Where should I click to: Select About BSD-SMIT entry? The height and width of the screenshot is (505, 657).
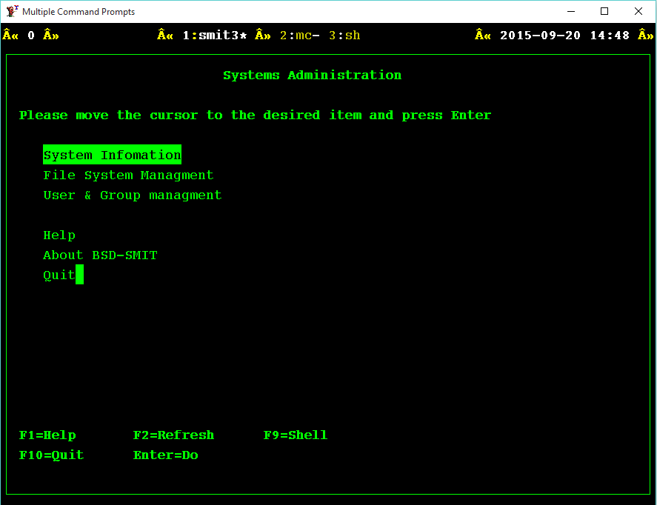point(100,255)
